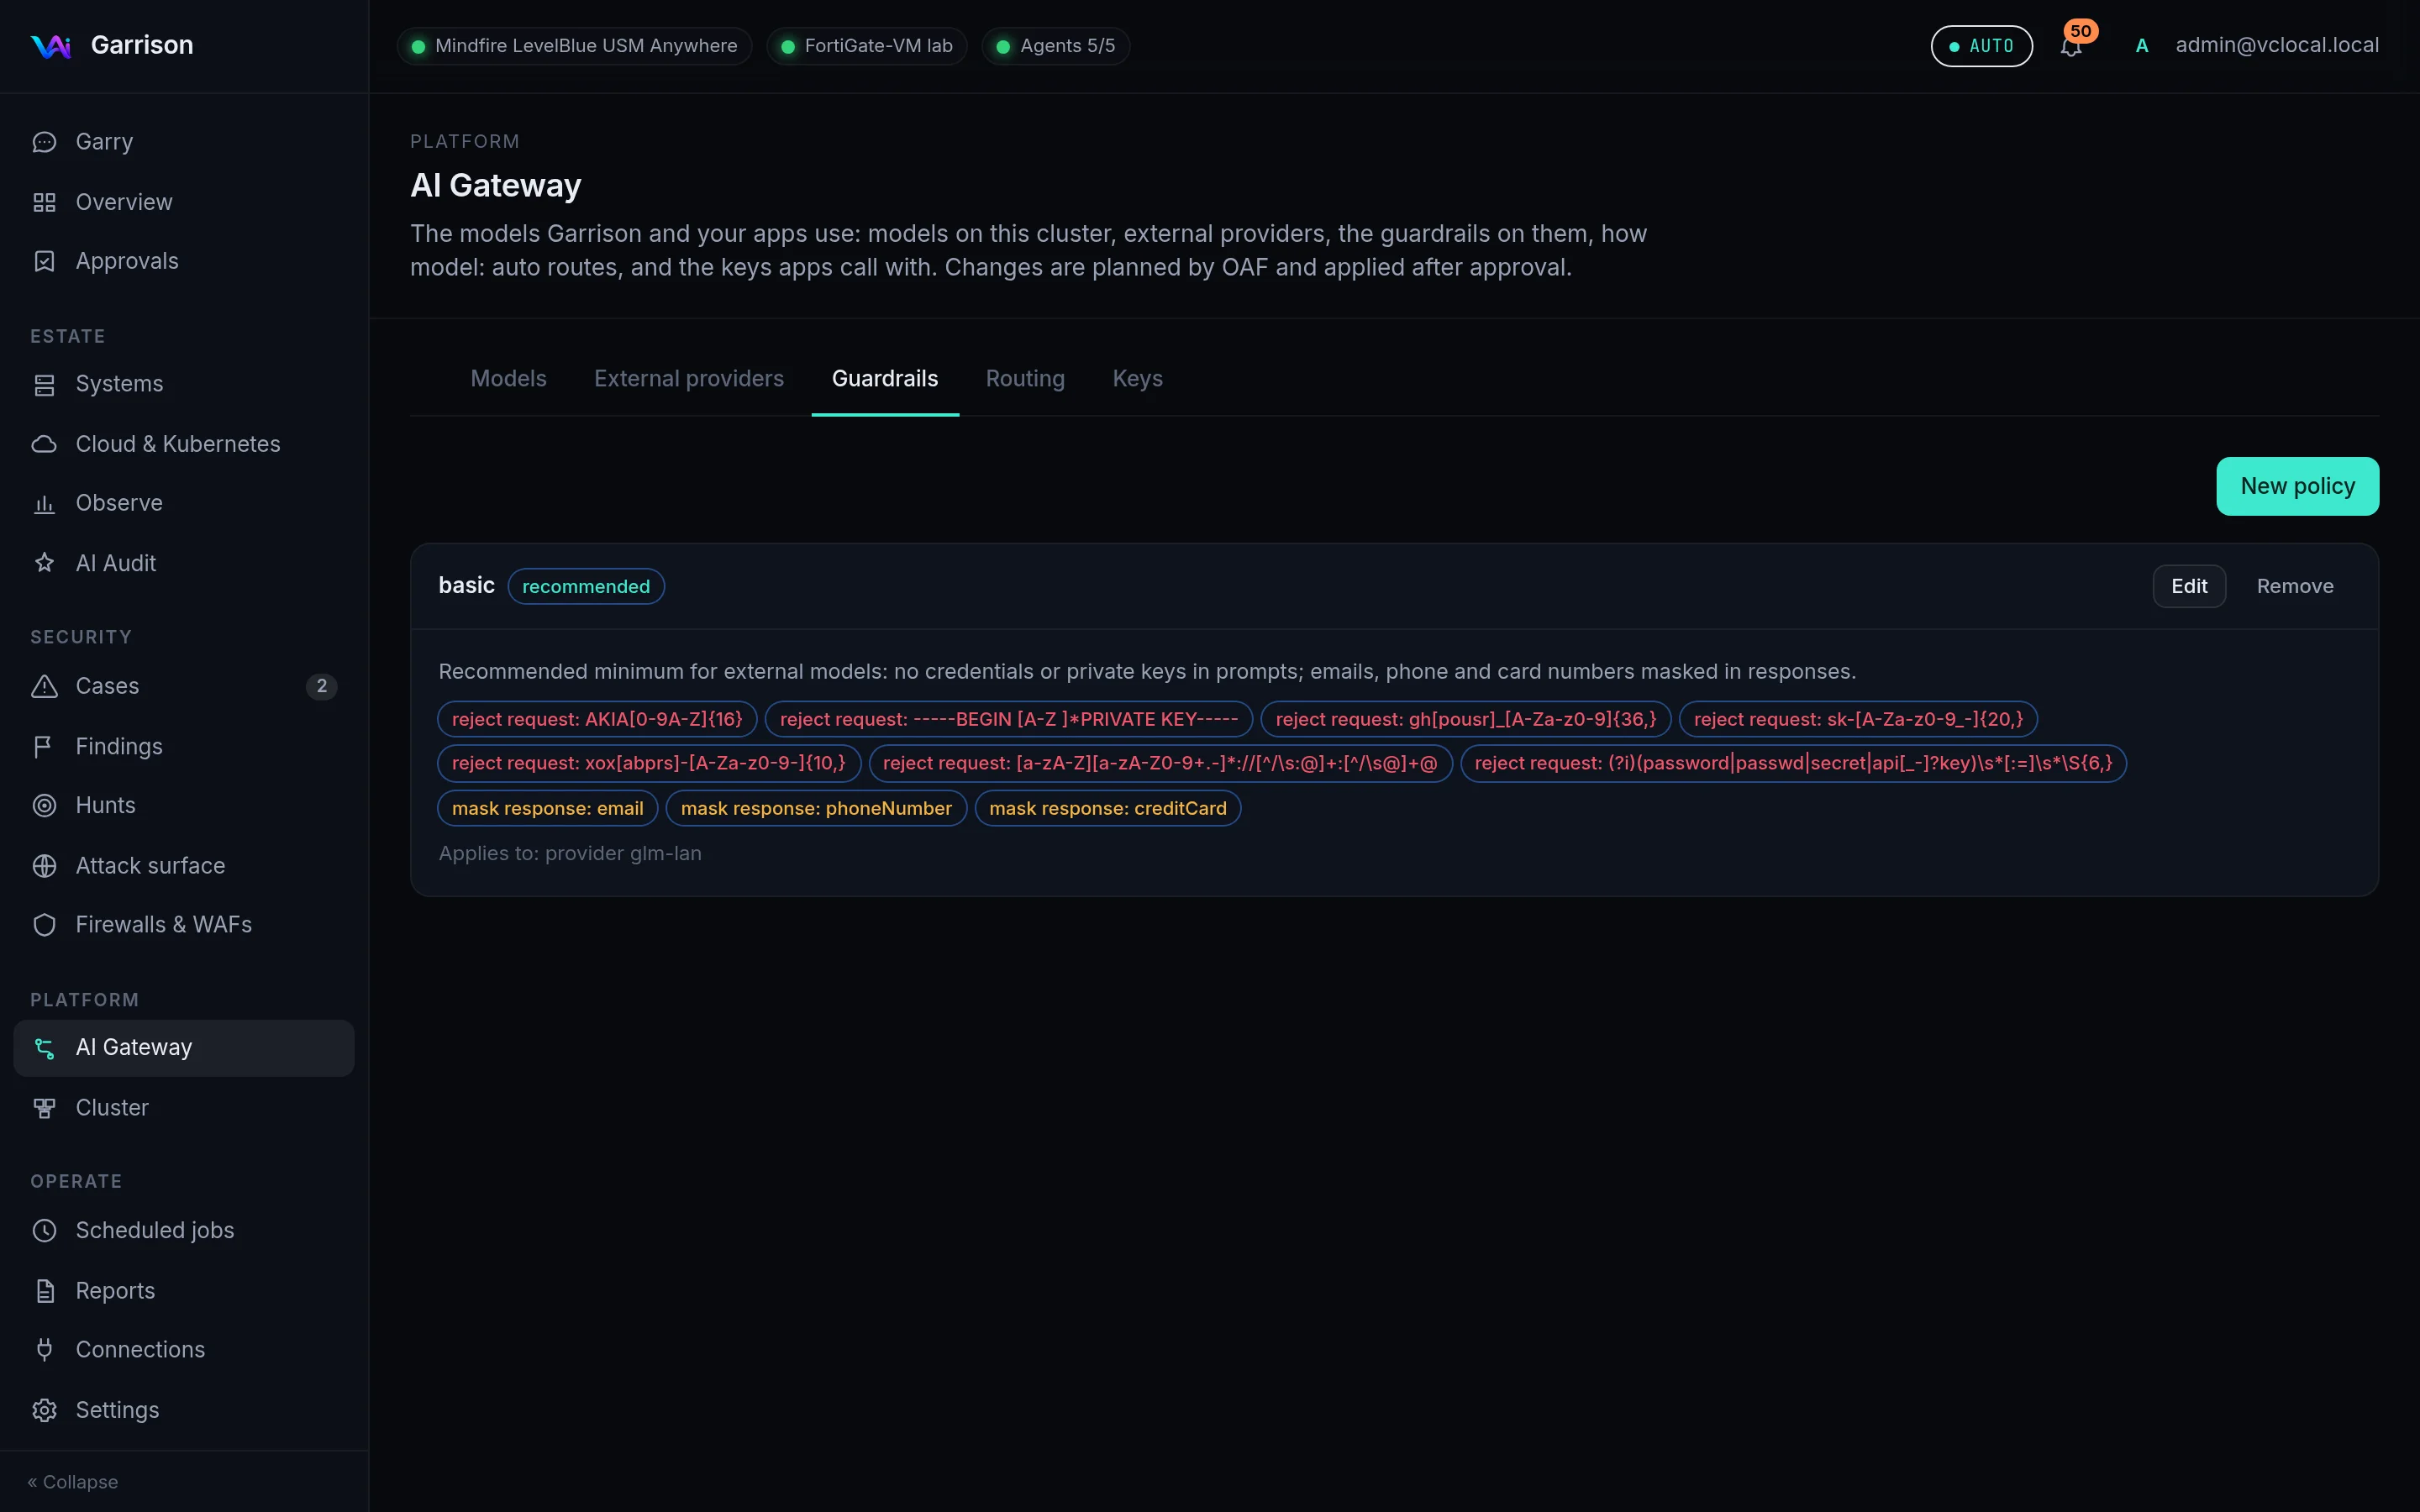Click the Reports document icon
2420x1512 pixels.
click(x=44, y=1290)
